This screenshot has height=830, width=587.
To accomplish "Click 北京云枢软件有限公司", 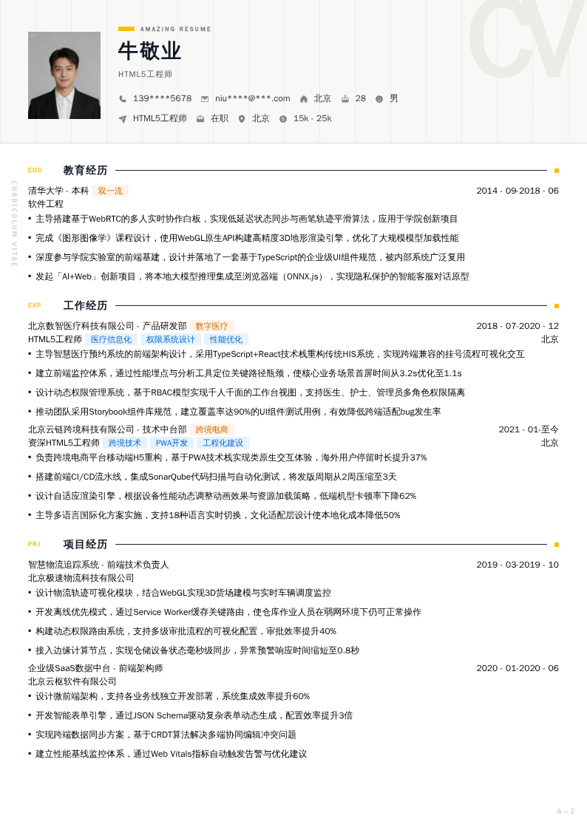I will coord(72,681).
